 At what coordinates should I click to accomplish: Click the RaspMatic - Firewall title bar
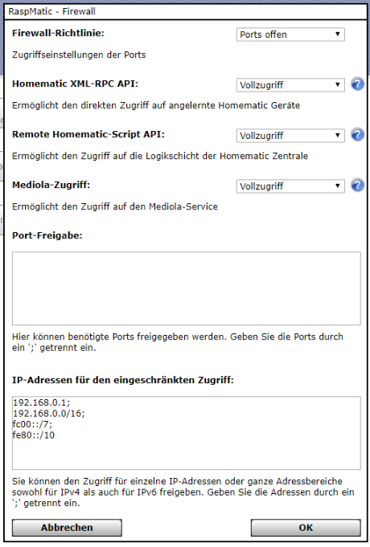pos(185,11)
